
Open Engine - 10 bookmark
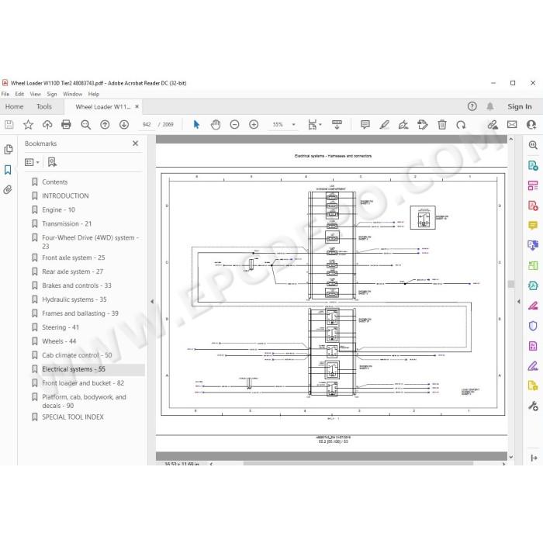pyautogui.click(x=58, y=210)
